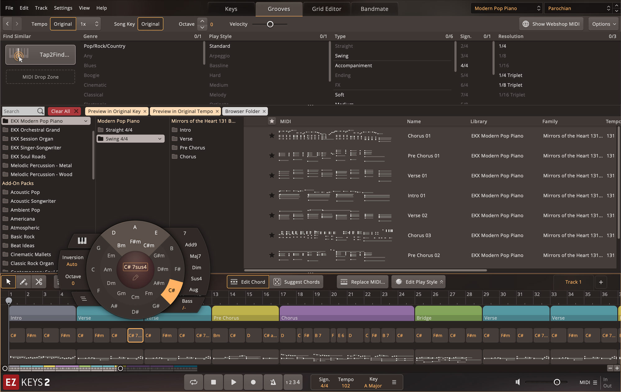Click Show Webshop MIDI button
The image size is (621, 392).
point(551,24)
